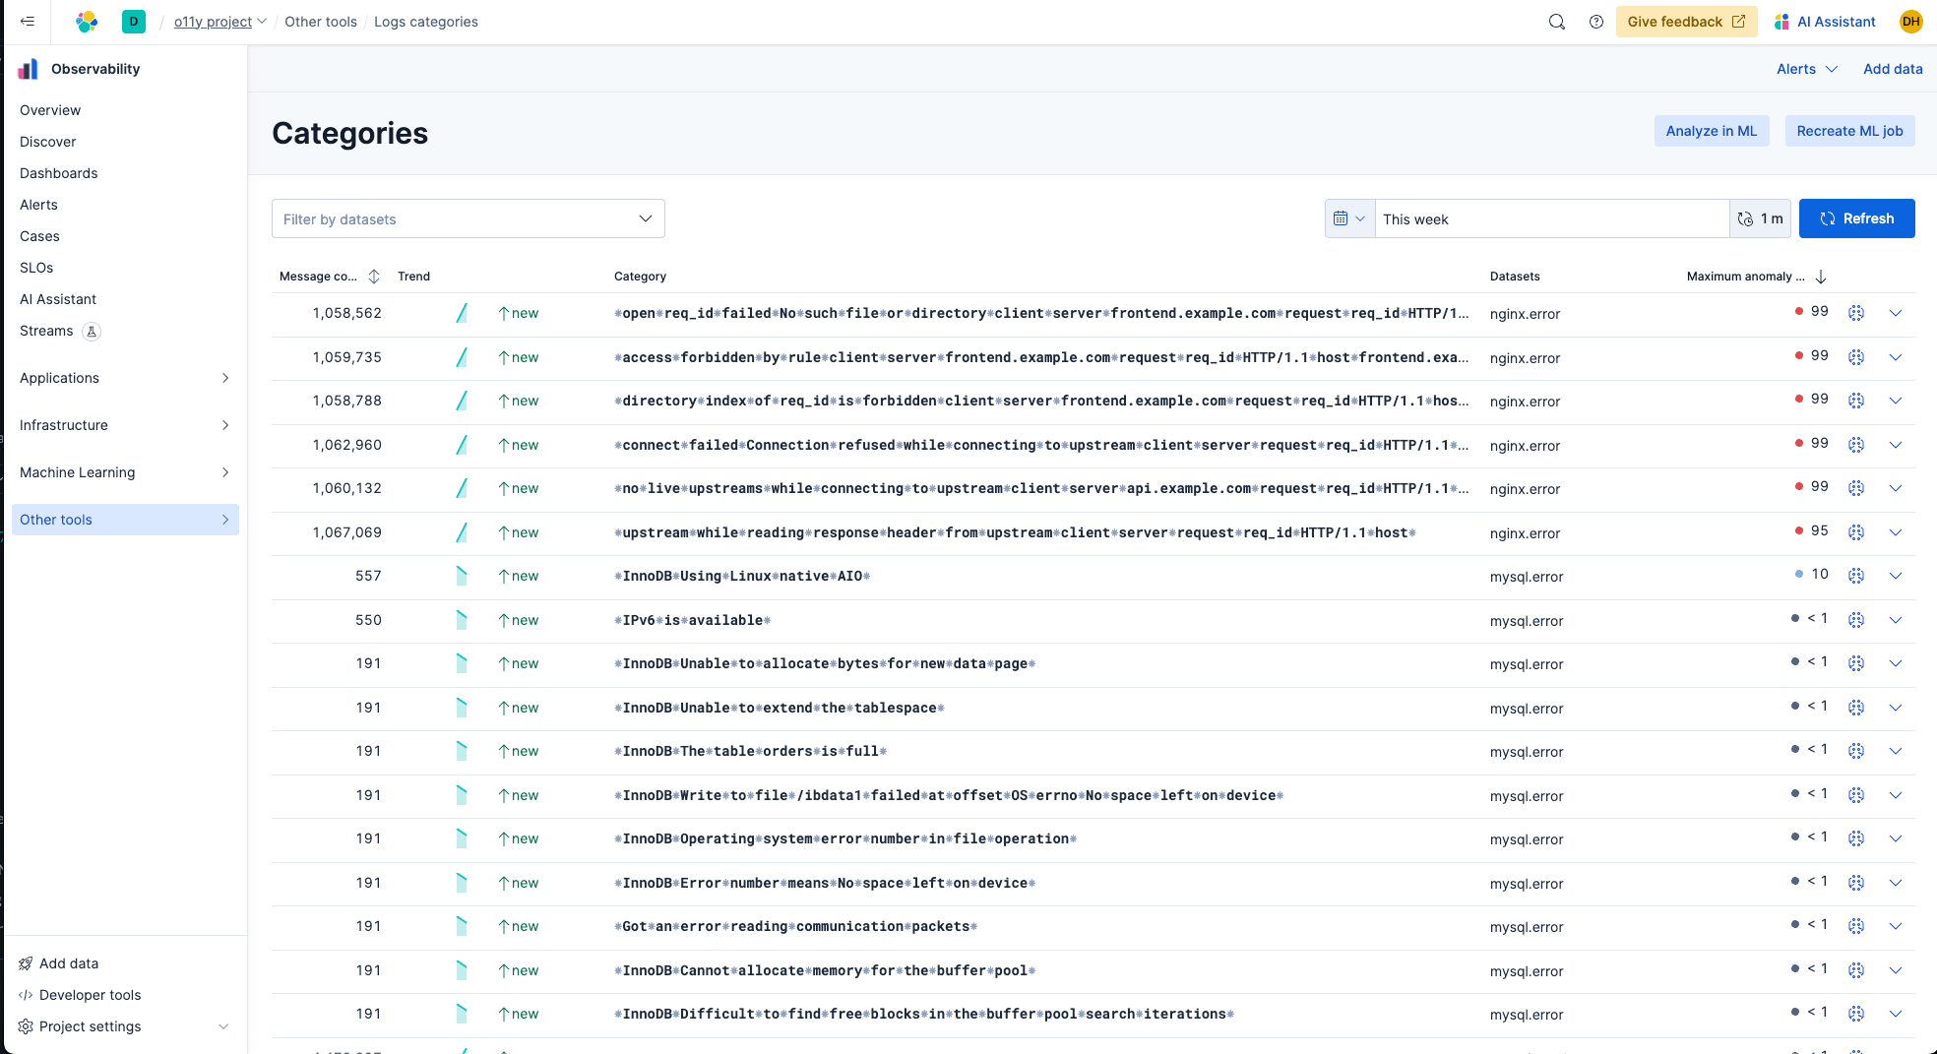The image size is (1937, 1054).
Task: Expand the Alerts dropdown in header
Action: click(1806, 69)
